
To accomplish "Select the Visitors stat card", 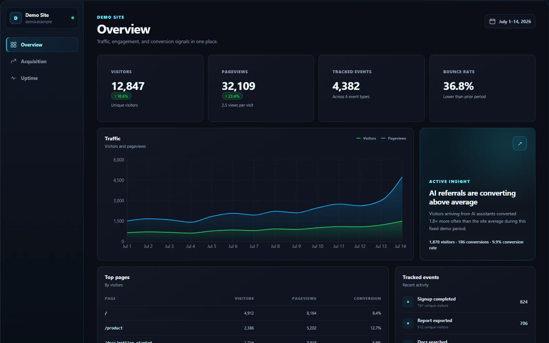I will point(150,88).
